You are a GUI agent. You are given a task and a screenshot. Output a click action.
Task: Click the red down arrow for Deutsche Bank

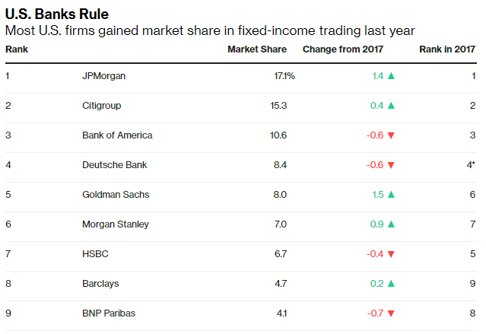point(391,165)
